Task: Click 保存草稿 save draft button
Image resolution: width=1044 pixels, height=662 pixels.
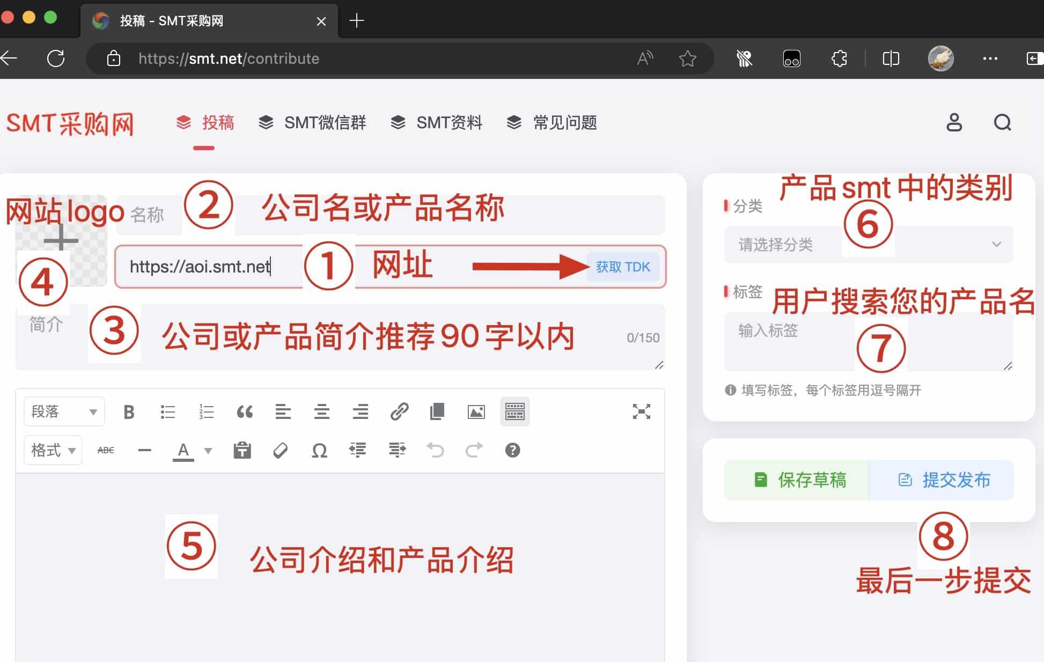Action: click(x=797, y=480)
